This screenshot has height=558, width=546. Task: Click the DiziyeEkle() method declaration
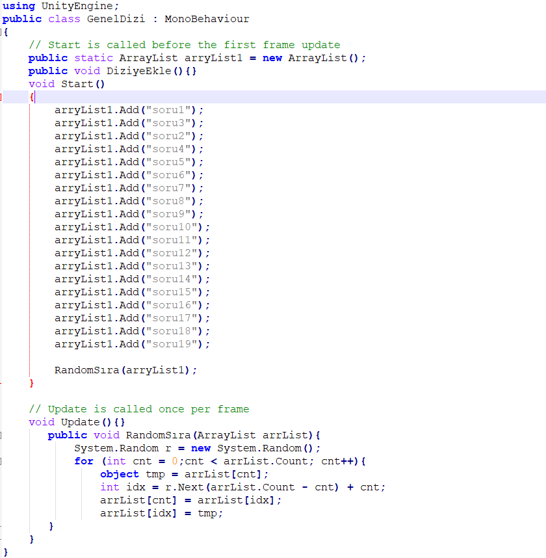point(112,71)
